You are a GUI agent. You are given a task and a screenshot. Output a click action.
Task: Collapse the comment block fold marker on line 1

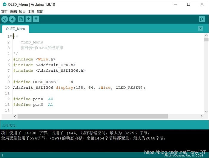coord(11,36)
